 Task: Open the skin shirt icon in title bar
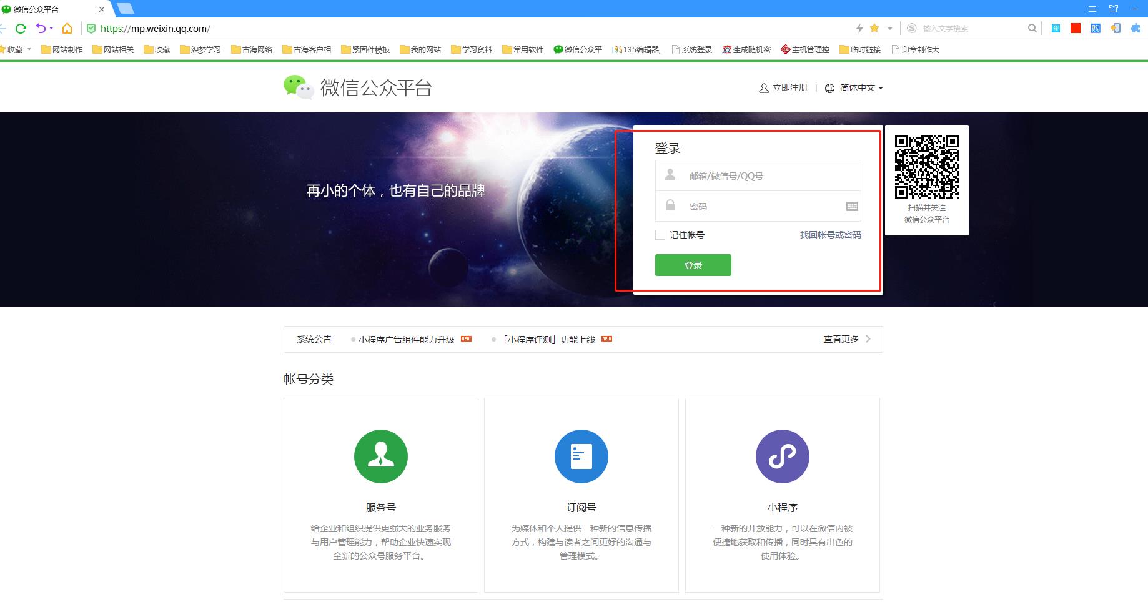1114,9
